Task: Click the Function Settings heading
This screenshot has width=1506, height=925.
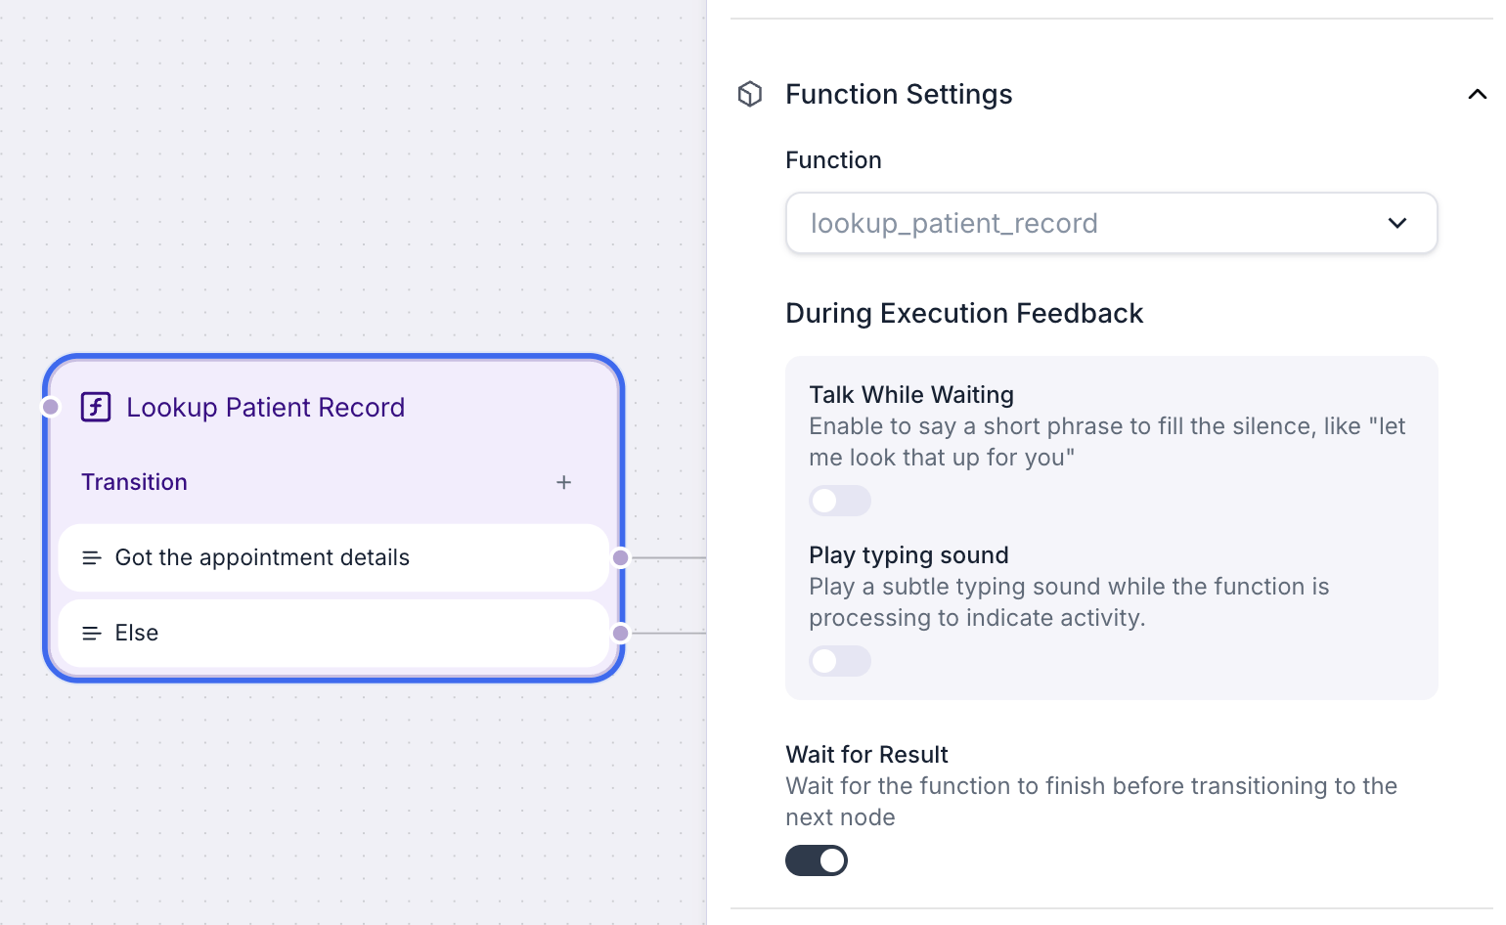Action: click(899, 94)
